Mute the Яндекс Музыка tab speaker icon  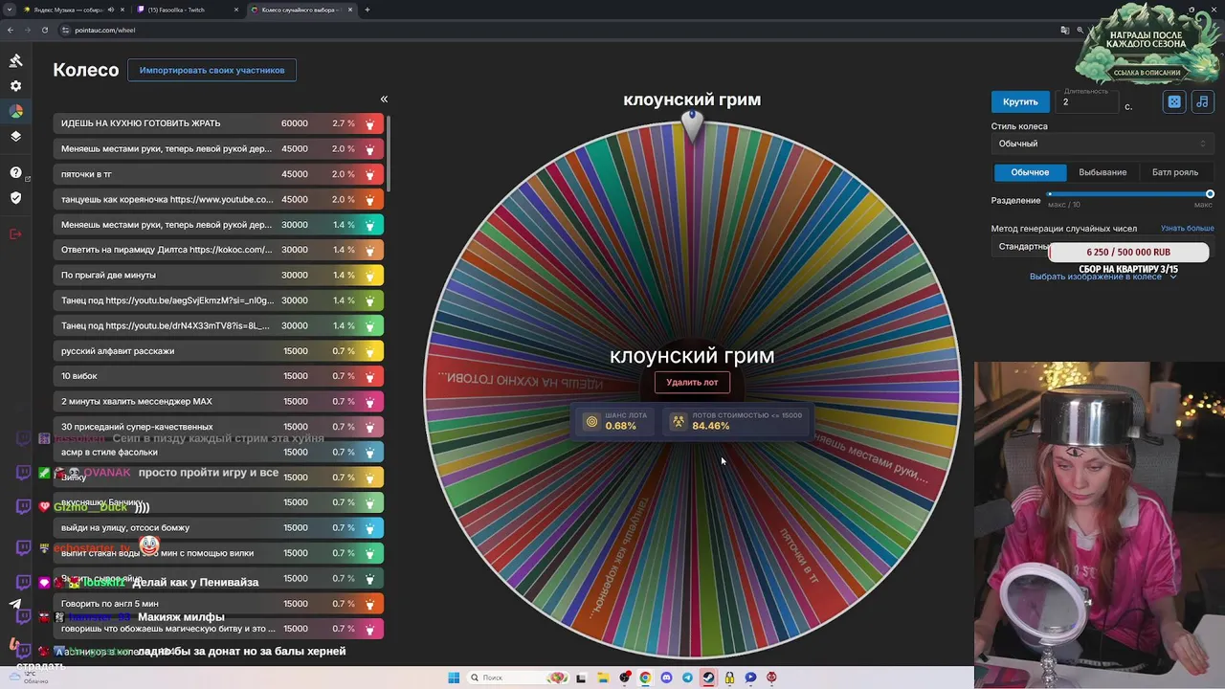tap(111, 10)
